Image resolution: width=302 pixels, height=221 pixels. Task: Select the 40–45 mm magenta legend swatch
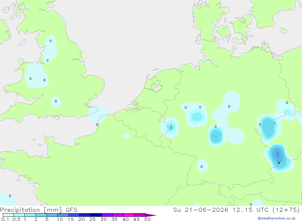[129, 215]
